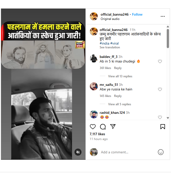
Task: Click the Original audio link
Action: [x=110, y=19]
